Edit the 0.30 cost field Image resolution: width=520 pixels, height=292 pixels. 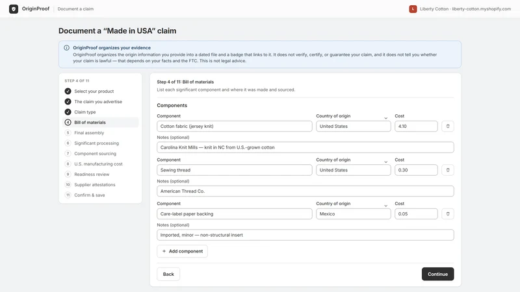tap(416, 170)
